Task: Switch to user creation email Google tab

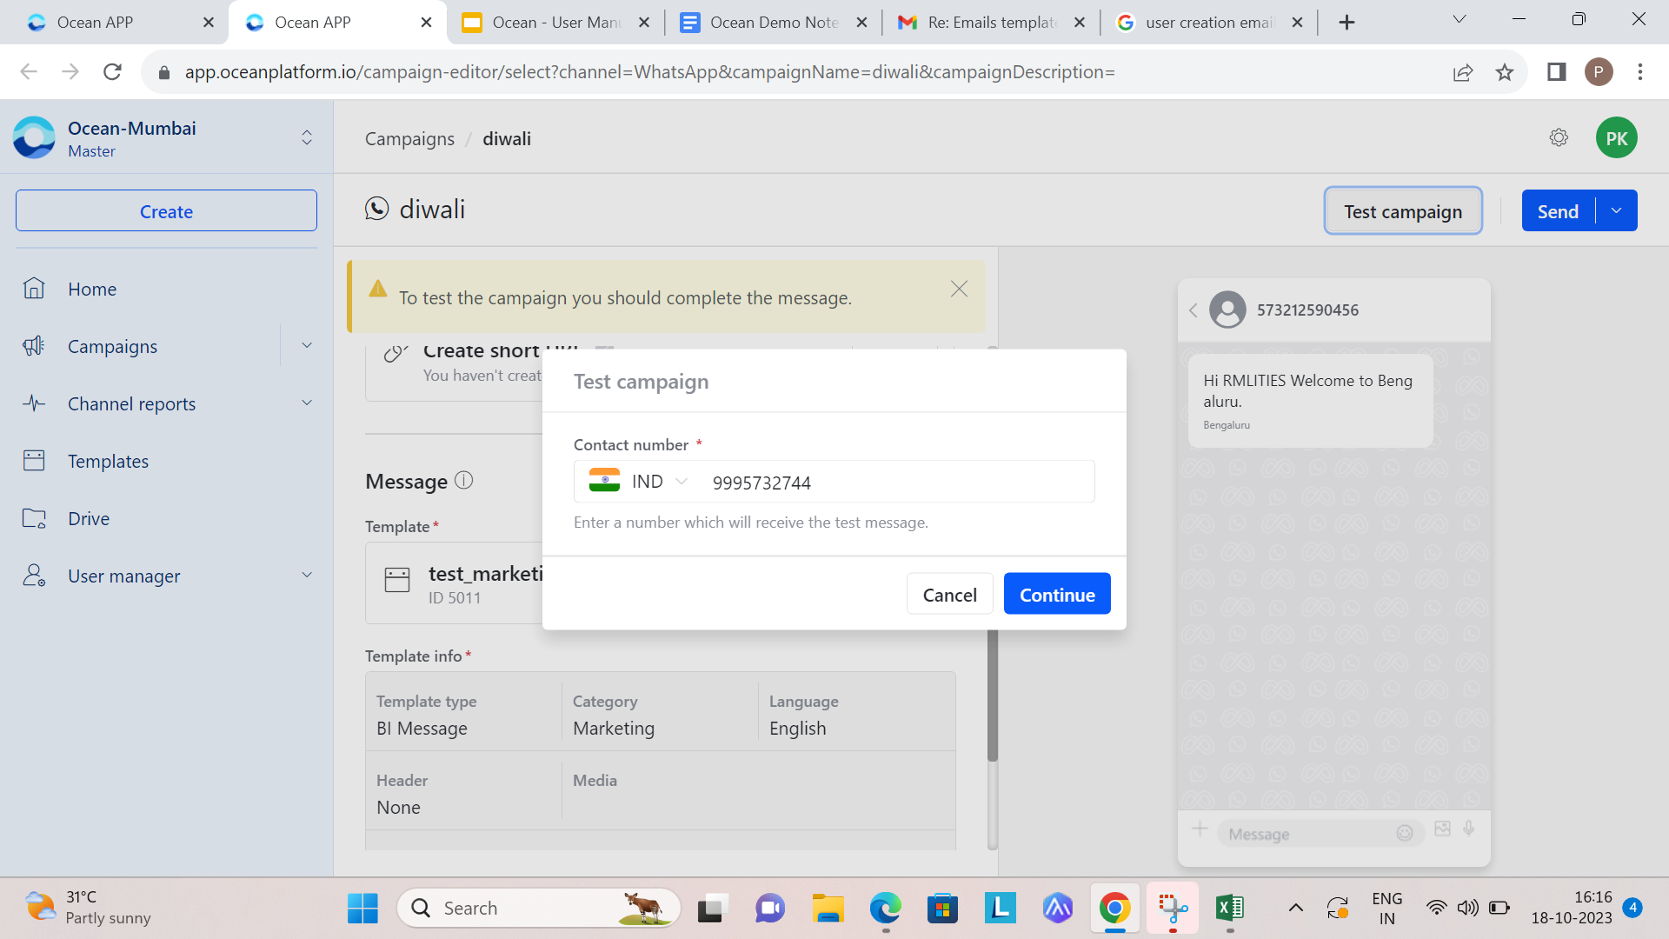Action: [x=1209, y=23]
